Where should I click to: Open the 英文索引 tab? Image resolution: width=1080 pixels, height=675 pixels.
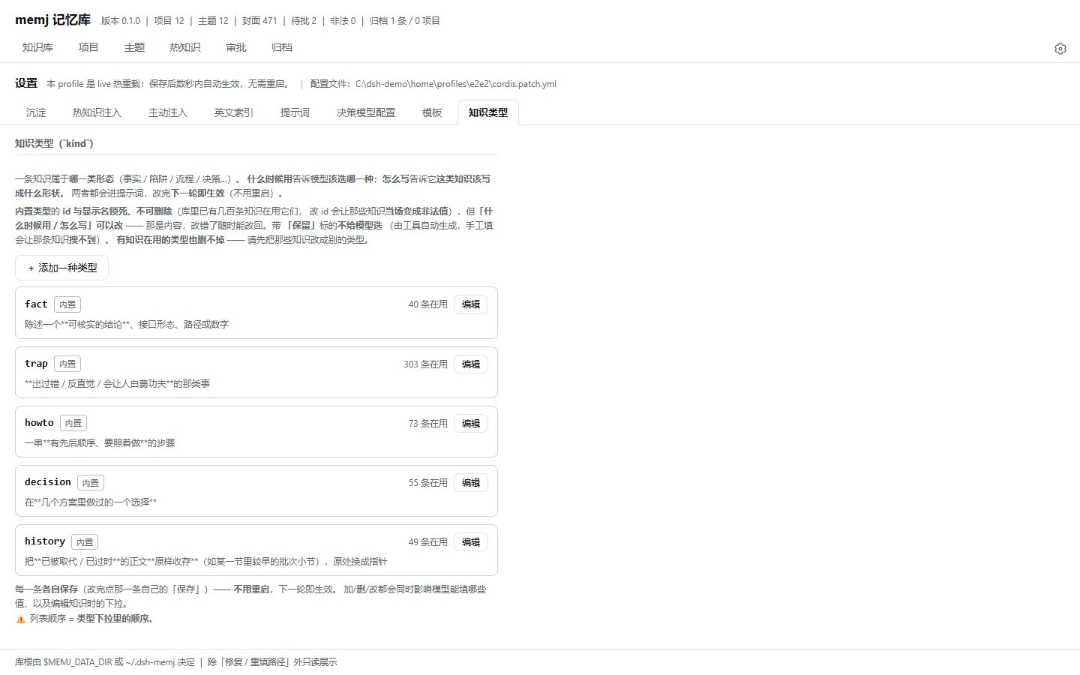tap(234, 112)
